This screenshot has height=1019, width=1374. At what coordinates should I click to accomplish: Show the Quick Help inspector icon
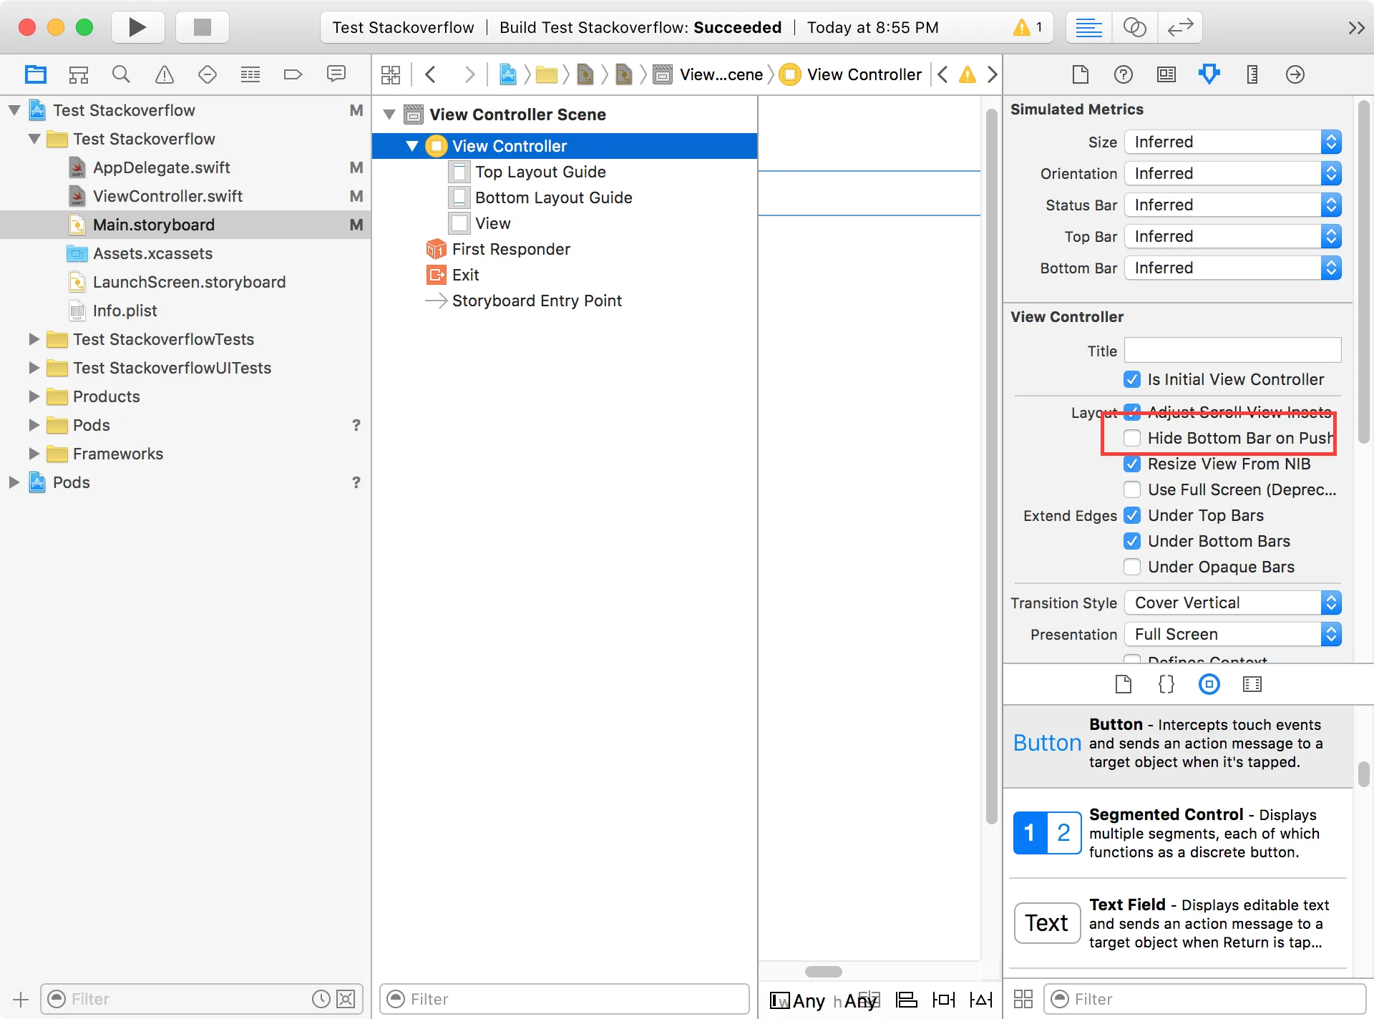point(1124,74)
